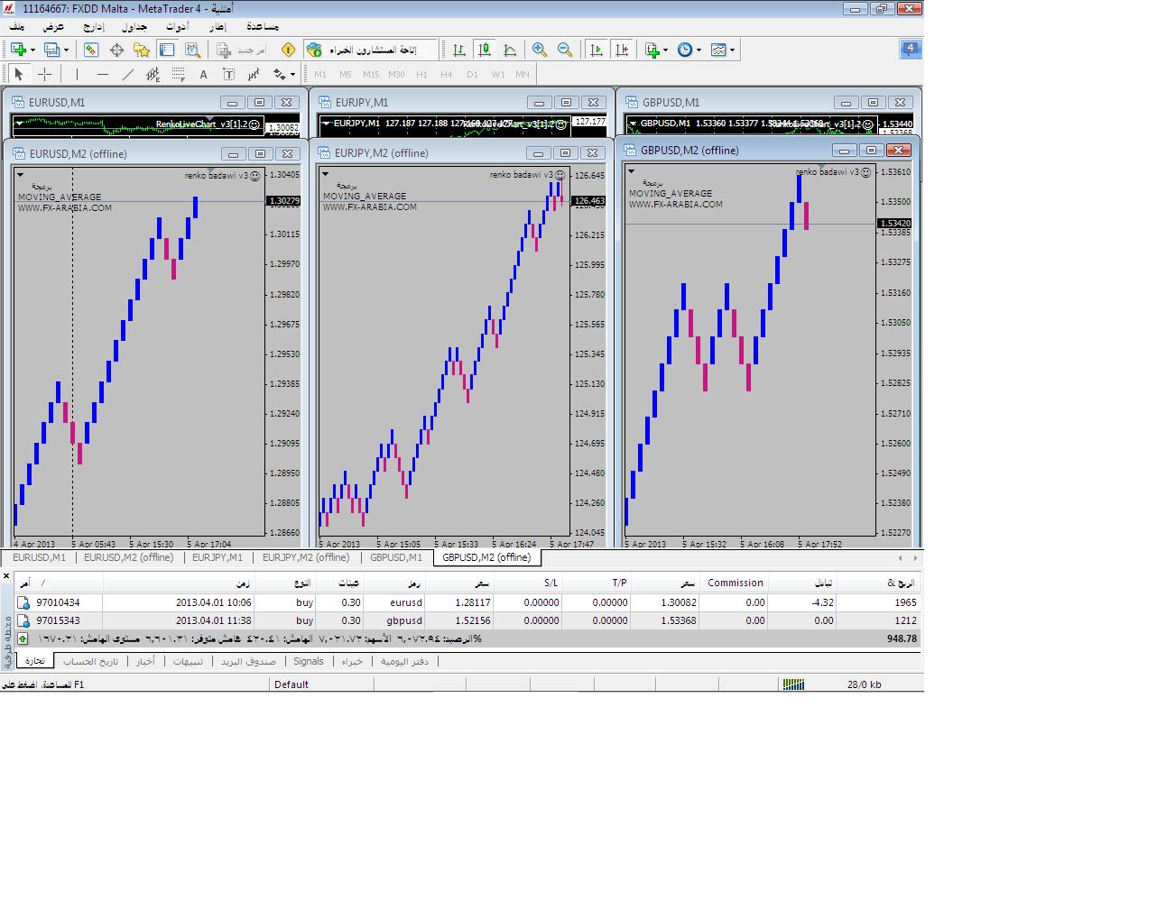
Task: Open MetaEditor yellow diamond icon
Action: (289, 50)
